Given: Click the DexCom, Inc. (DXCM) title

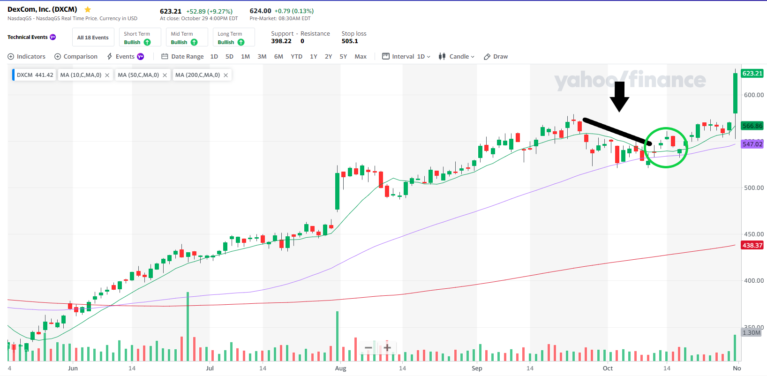Looking at the screenshot, I should click(42, 9).
